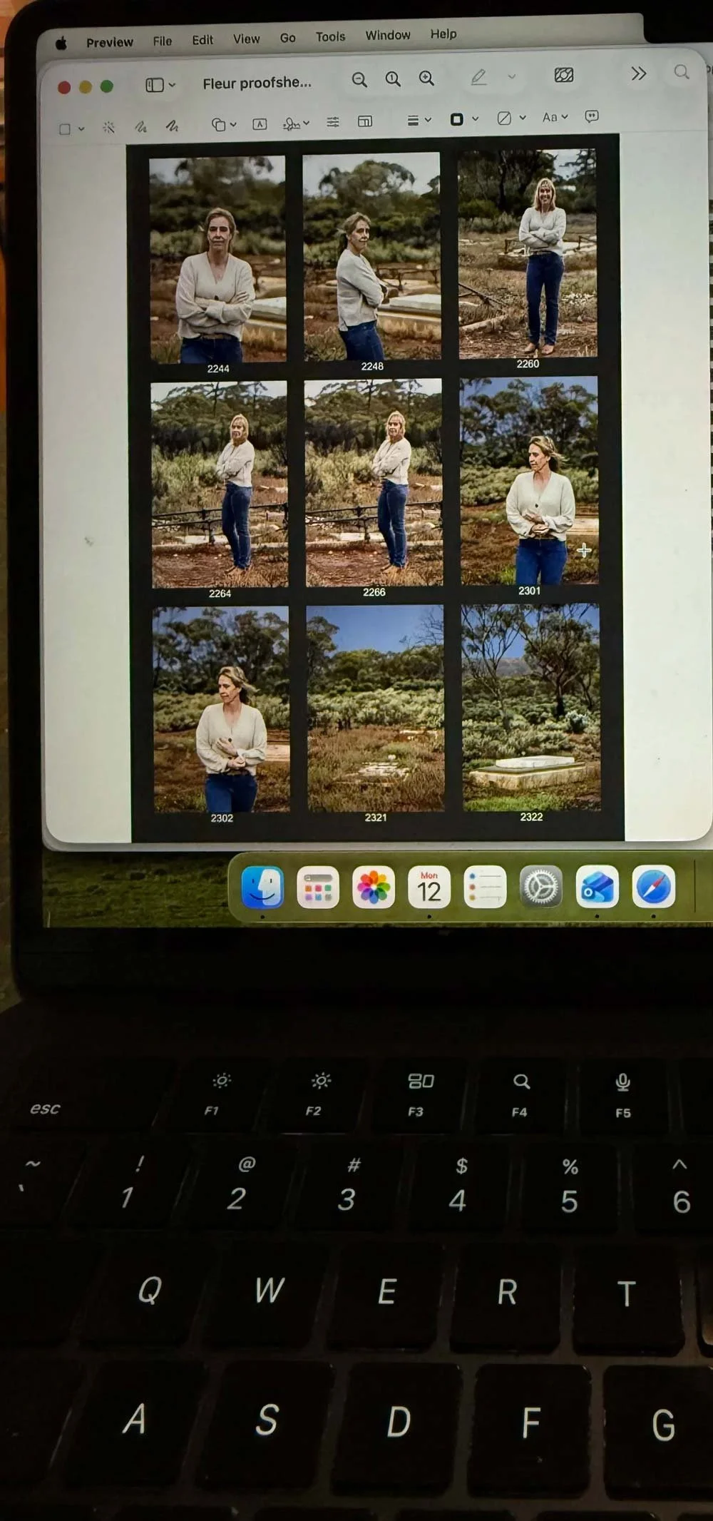Click proof photo labeled 2266
Screen dimensions: 713x1521
coord(374,482)
